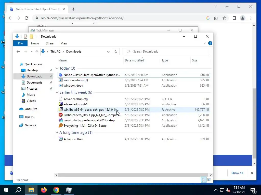Click the New folder quick access icon
The image size is (261, 195).
click(31, 37)
